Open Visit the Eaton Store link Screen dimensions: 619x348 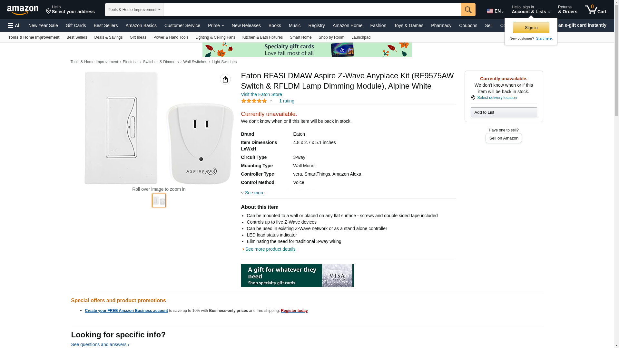(261, 94)
